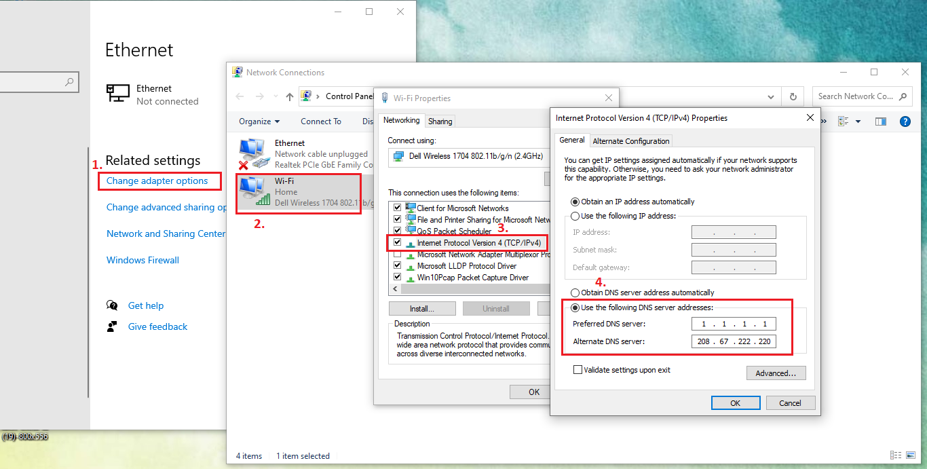The width and height of the screenshot is (927, 469).
Task: Click the blue Help question mark icon
Action: (905, 121)
